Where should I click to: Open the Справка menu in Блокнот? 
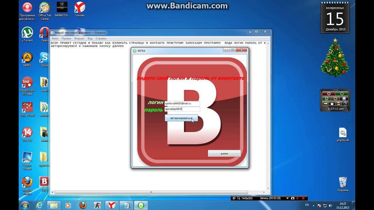(x=101, y=38)
